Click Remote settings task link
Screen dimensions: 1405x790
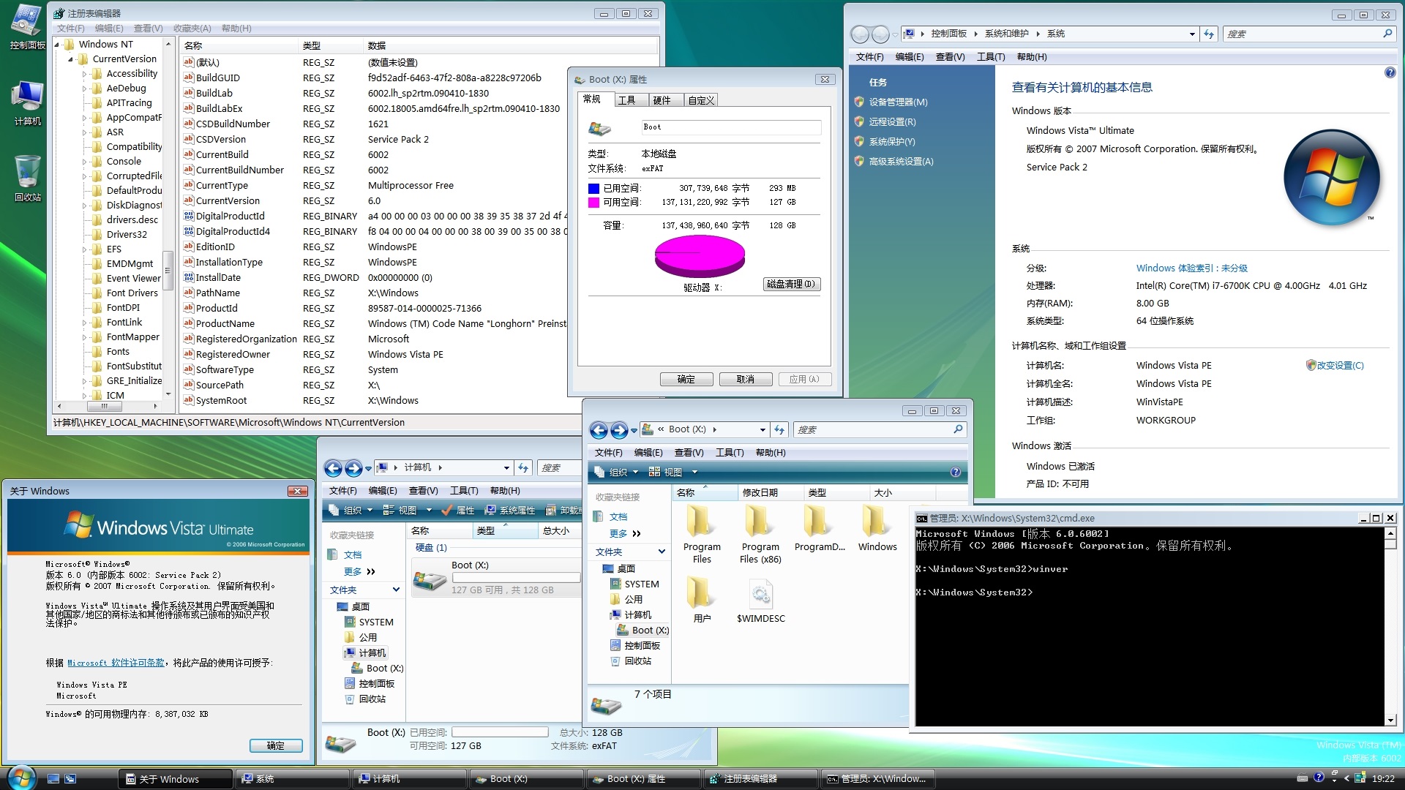click(892, 122)
